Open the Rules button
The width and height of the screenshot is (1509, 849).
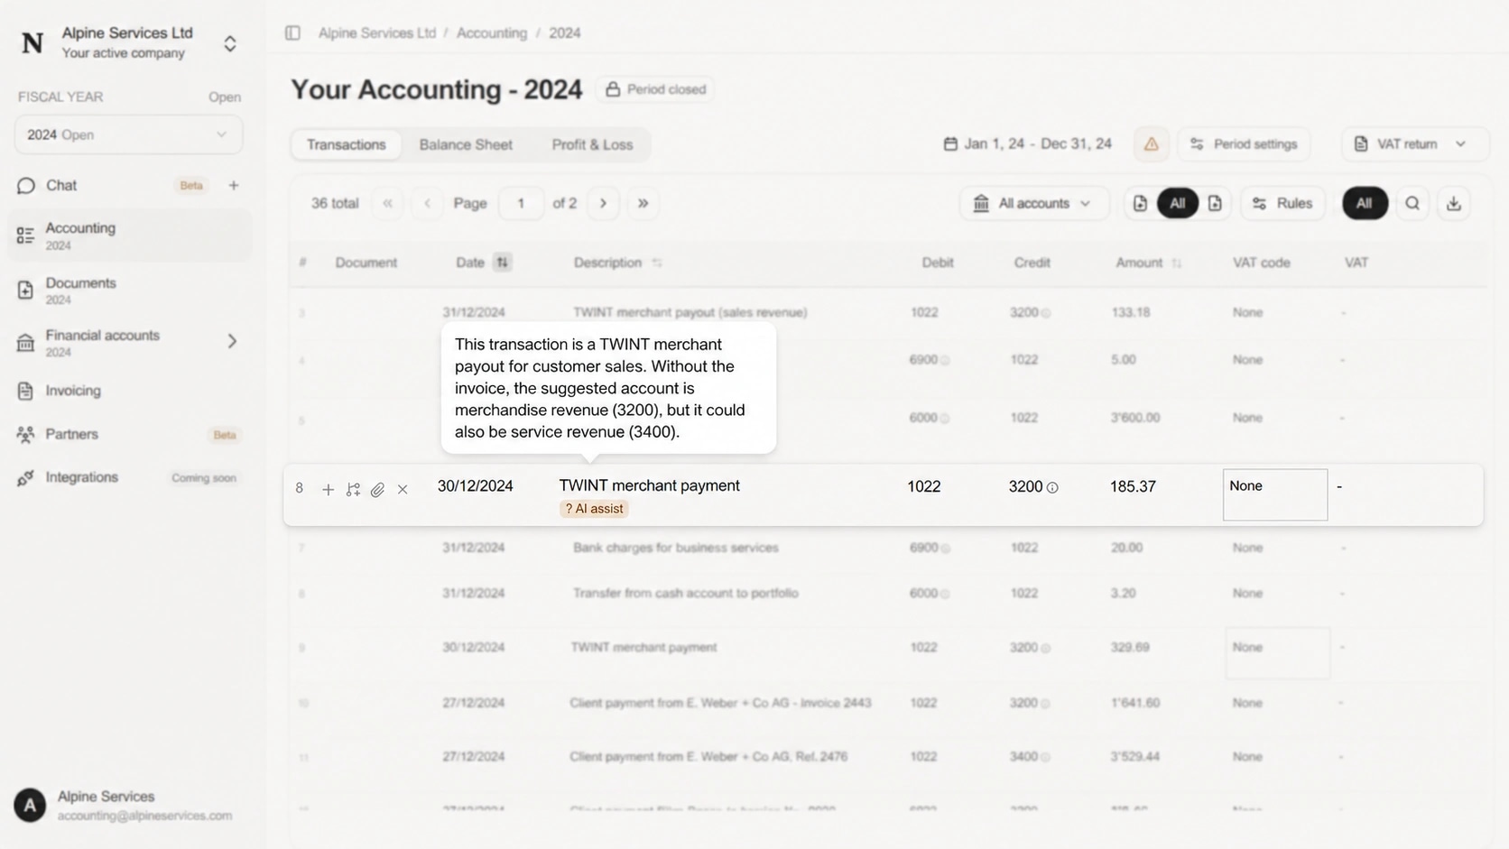point(1282,204)
